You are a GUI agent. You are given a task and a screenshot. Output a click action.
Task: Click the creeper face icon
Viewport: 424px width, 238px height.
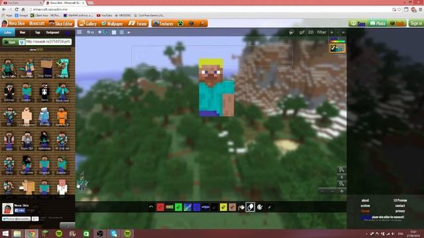click(x=181, y=24)
